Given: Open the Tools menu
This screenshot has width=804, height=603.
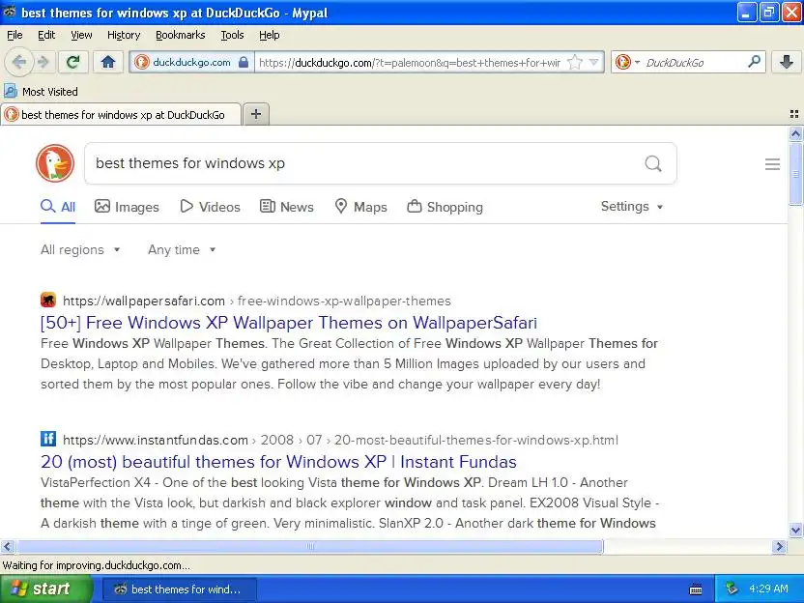Looking at the screenshot, I should [x=232, y=35].
